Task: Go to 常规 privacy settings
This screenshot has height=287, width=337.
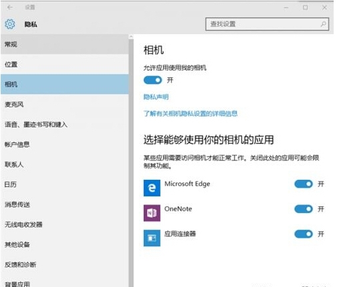Action: pos(65,44)
